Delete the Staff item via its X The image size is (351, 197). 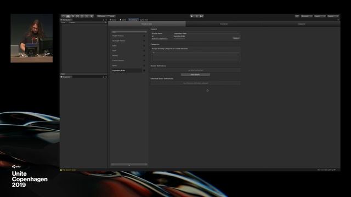pyautogui.click(x=144, y=50)
